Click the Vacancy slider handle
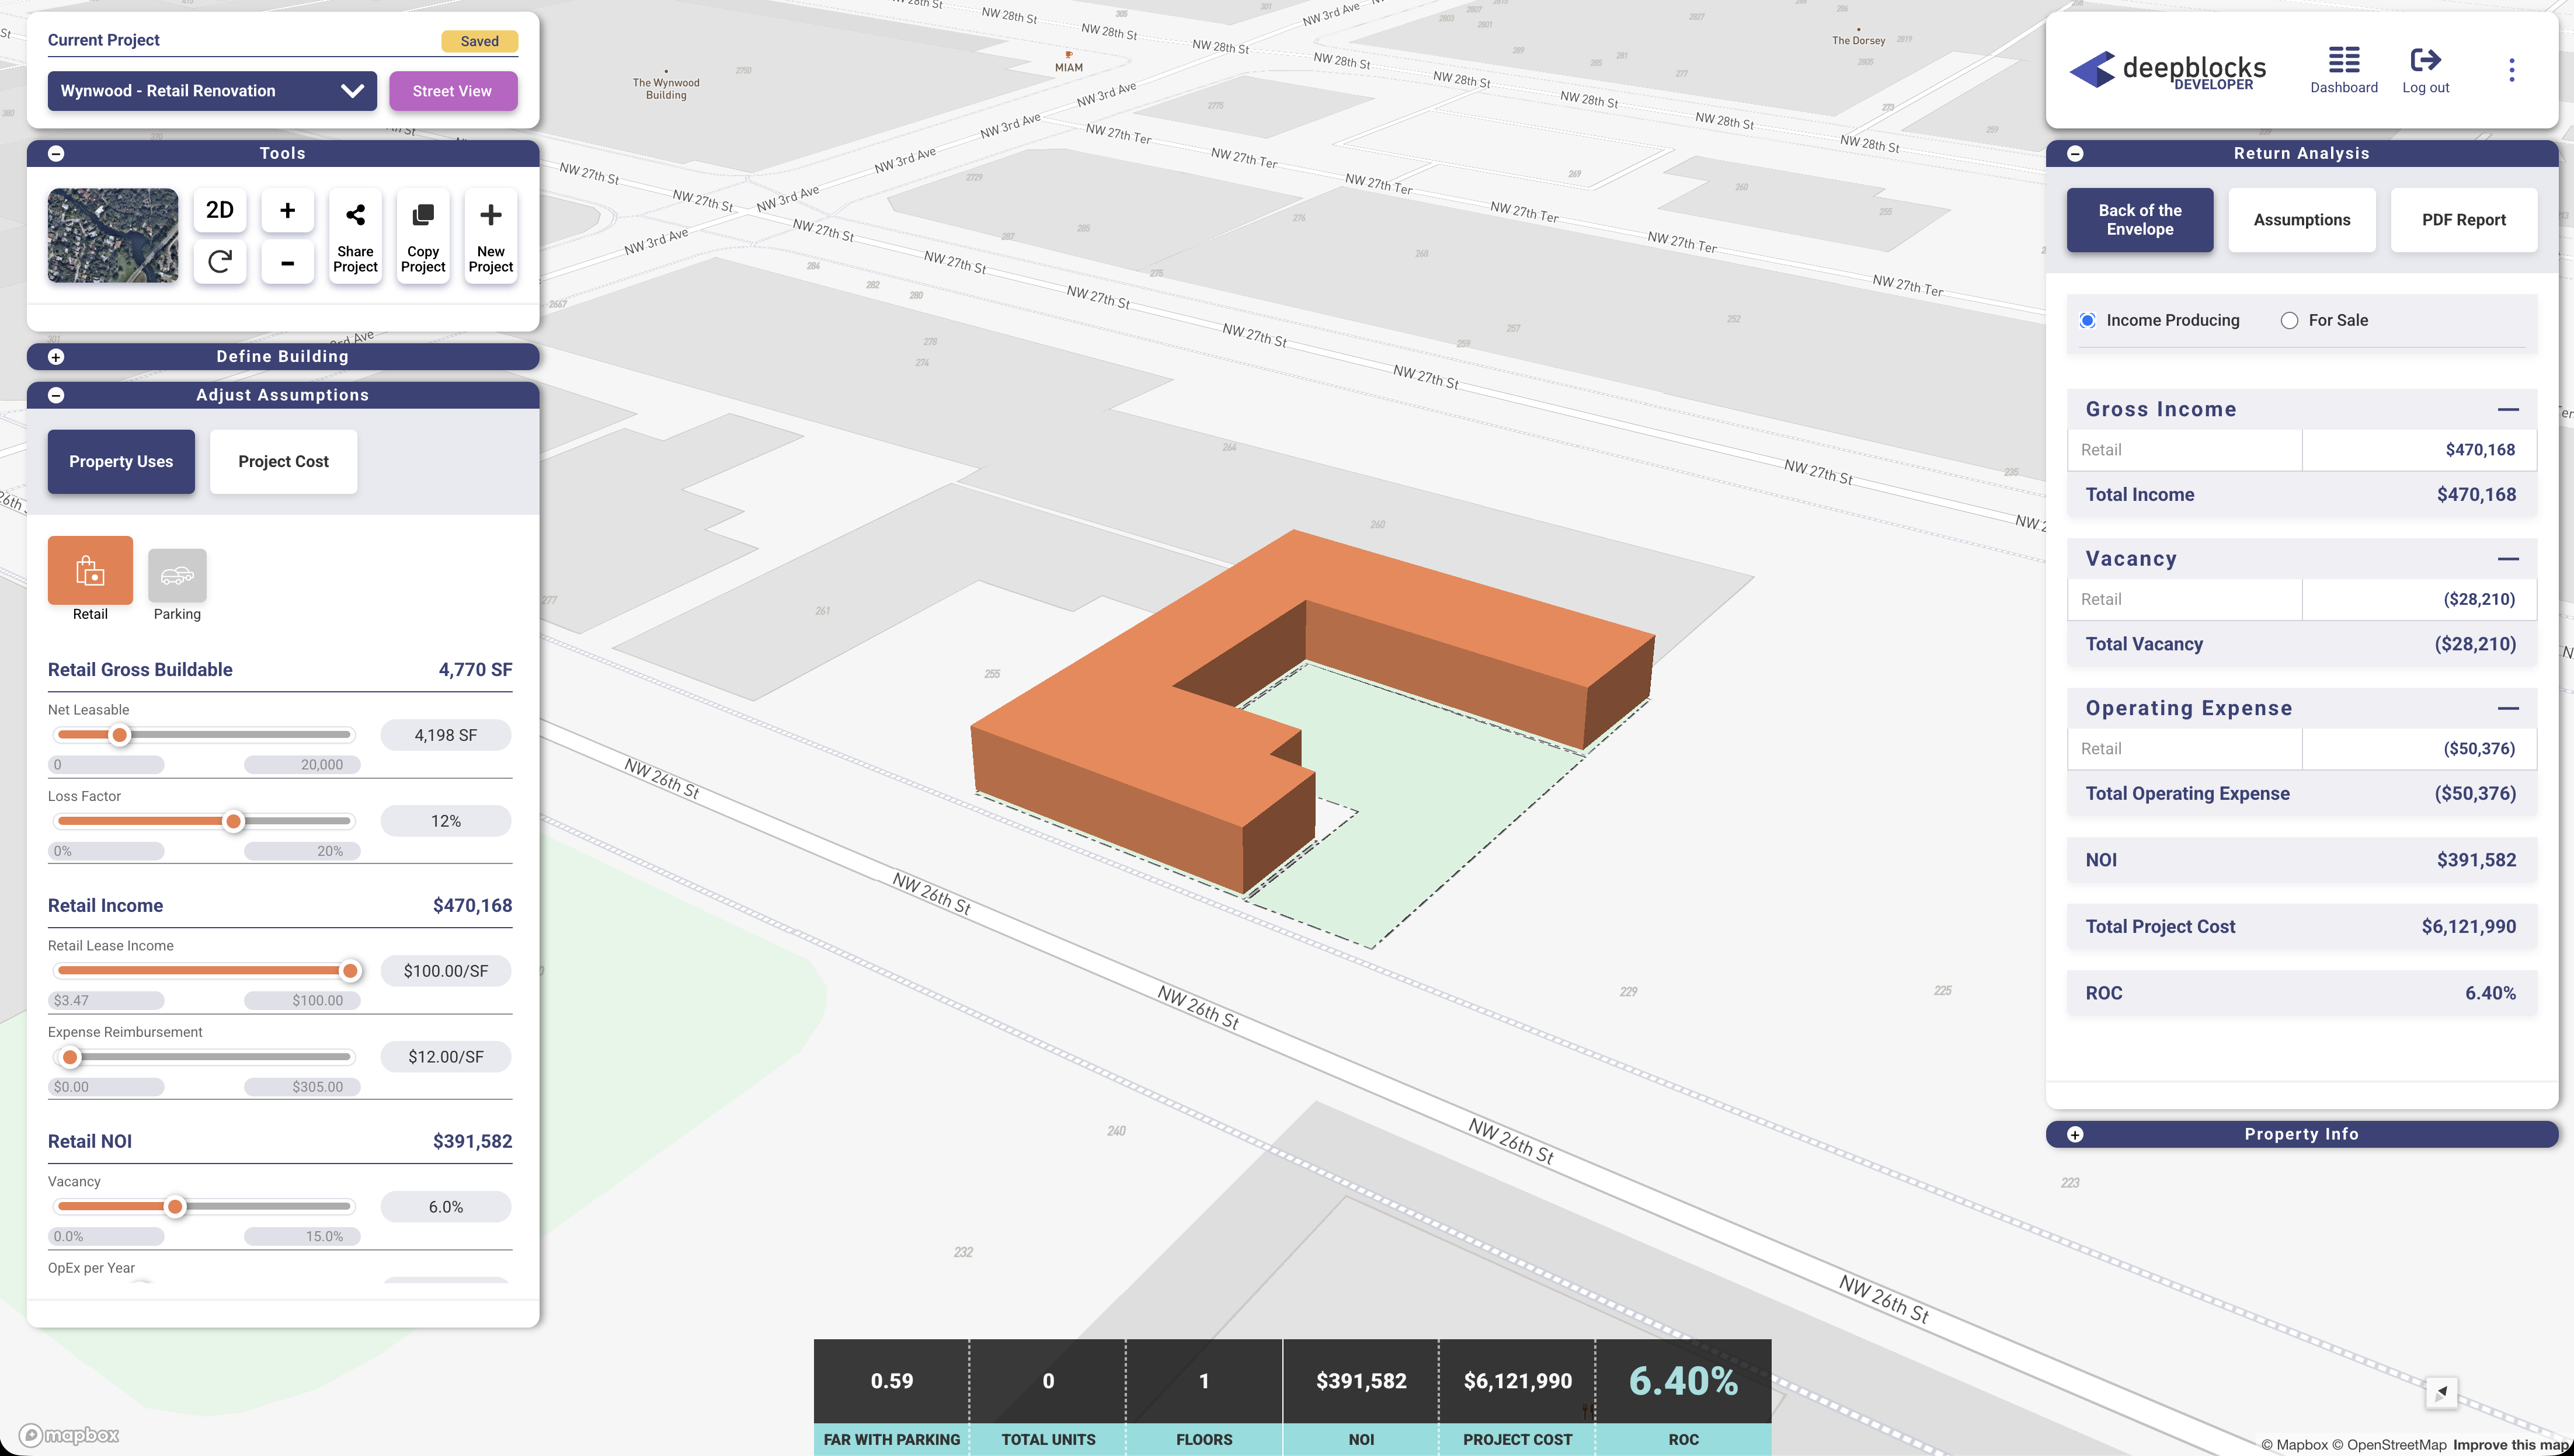The width and height of the screenshot is (2574, 1456). tap(175, 1207)
